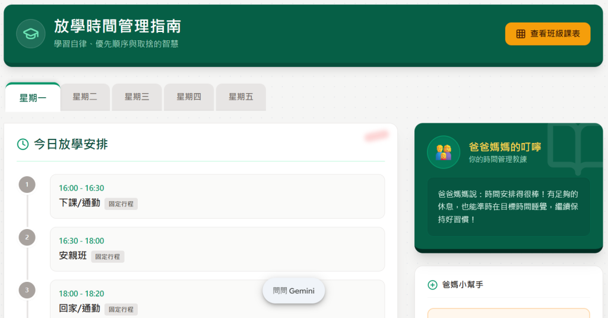Click the 16:00 - 16:30 time label
608x318 pixels.
81,188
